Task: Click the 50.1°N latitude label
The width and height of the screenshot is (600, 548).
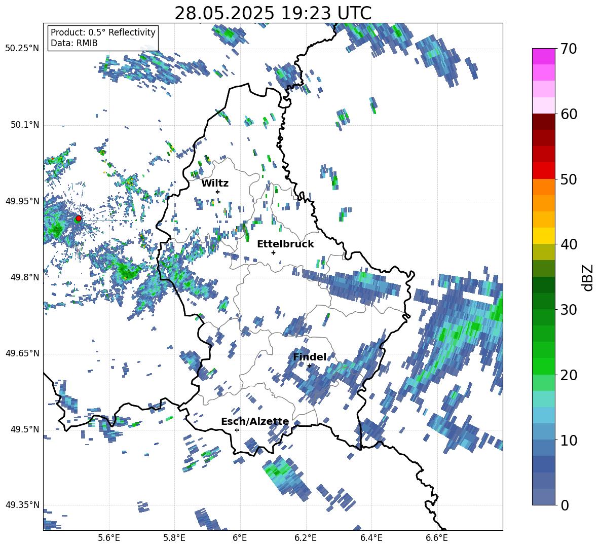Action: [x=25, y=125]
